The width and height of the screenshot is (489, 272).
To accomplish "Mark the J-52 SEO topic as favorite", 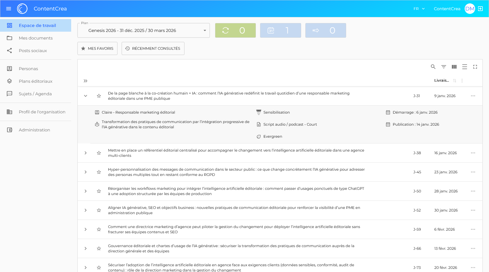I will click(99, 210).
